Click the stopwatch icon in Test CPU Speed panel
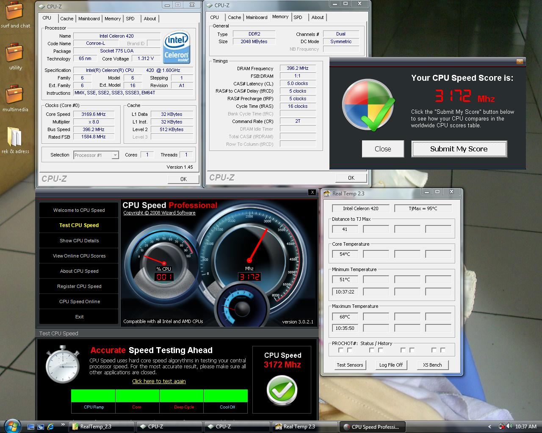542x433 pixels. click(63, 364)
